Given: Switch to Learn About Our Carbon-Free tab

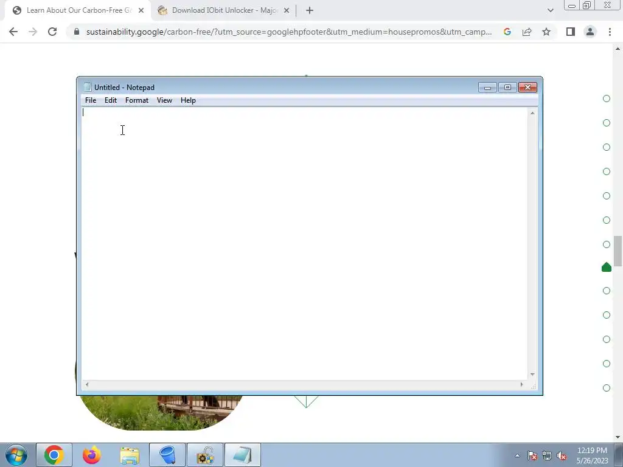Looking at the screenshot, I should tap(78, 10).
